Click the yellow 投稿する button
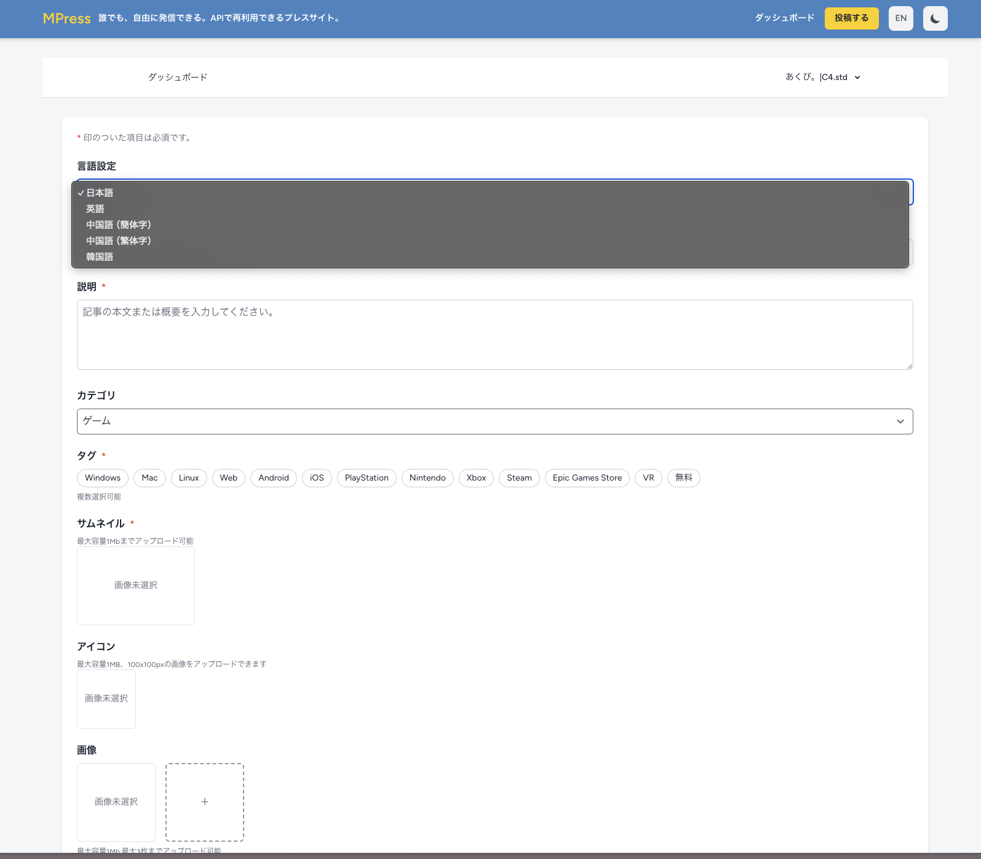Viewport: 981px width, 859px height. [x=851, y=18]
